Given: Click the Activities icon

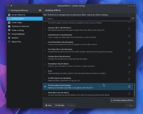Looking at the screenshot, I should coord(9,38).
